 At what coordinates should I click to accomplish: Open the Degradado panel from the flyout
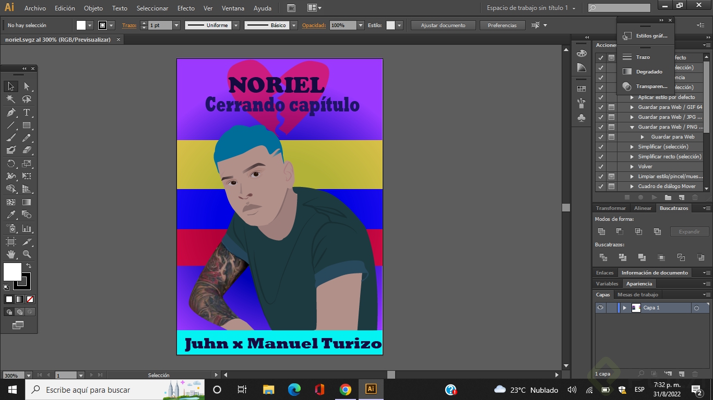647,71
